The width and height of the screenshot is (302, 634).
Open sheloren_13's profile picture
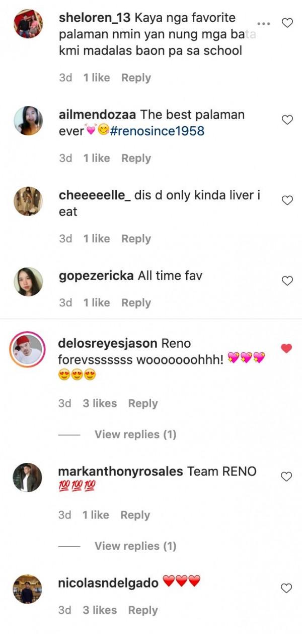click(x=28, y=23)
